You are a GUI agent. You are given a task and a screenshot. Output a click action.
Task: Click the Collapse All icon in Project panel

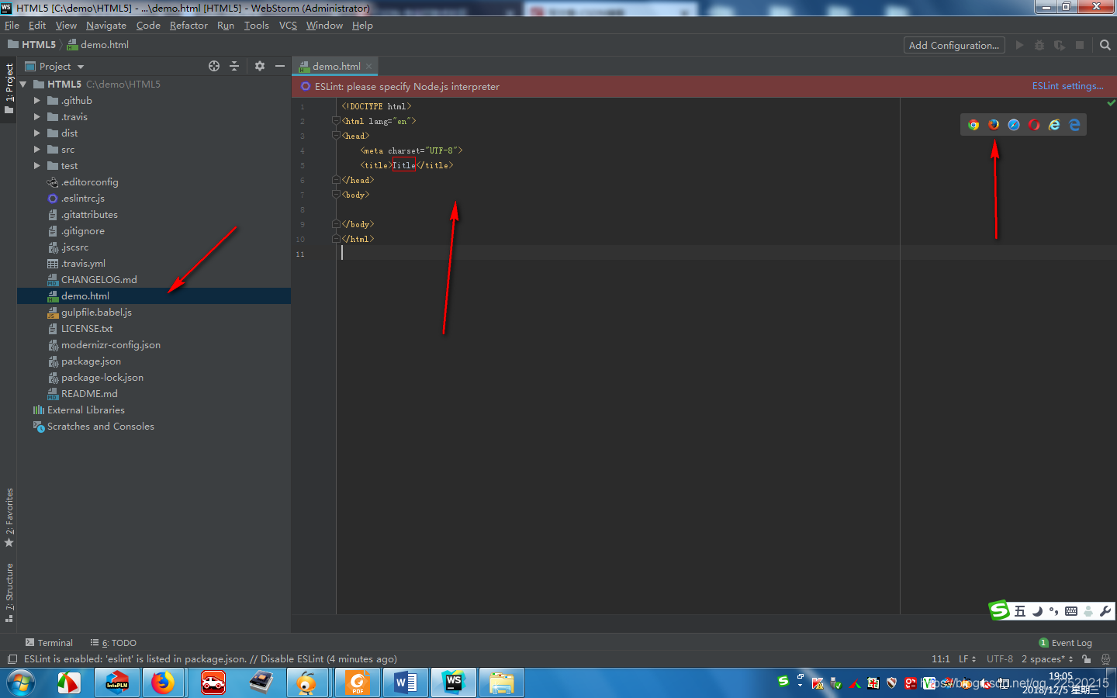(x=234, y=66)
